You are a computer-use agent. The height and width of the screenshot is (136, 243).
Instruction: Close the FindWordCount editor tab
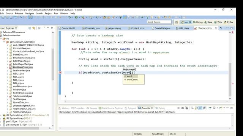coord(216,28)
